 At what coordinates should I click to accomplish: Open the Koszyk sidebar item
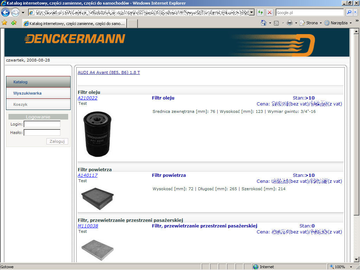coord(38,104)
